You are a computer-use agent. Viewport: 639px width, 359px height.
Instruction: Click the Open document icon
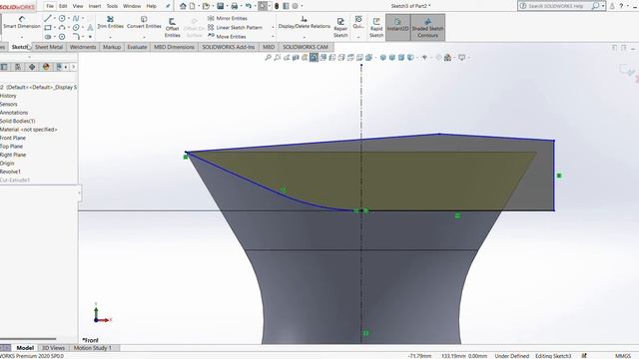[x=207, y=6]
